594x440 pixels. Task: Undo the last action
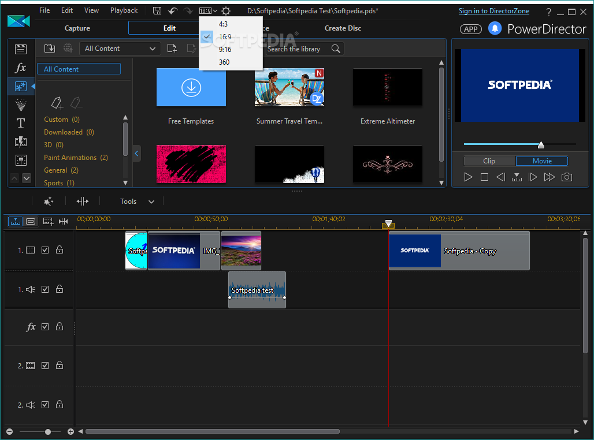point(173,10)
